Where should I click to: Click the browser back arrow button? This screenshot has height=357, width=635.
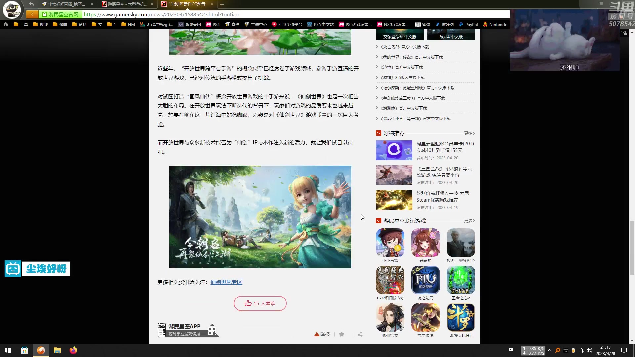[x=31, y=4]
